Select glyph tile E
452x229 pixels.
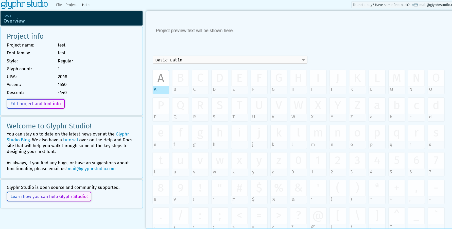pos(239,82)
